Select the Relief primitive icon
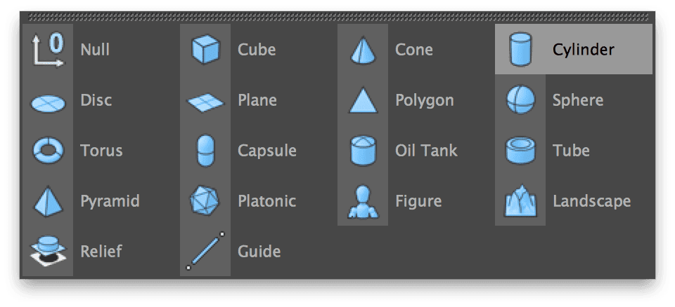Image resolution: width=675 pixels, height=307 pixels. [x=48, y=251]
